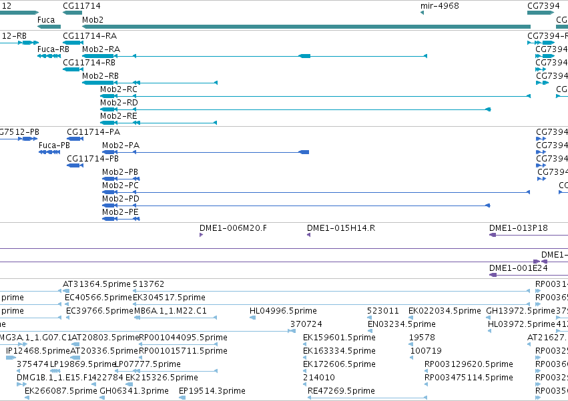Select the Fuca-RB transcript

click(x=49, y=56)
